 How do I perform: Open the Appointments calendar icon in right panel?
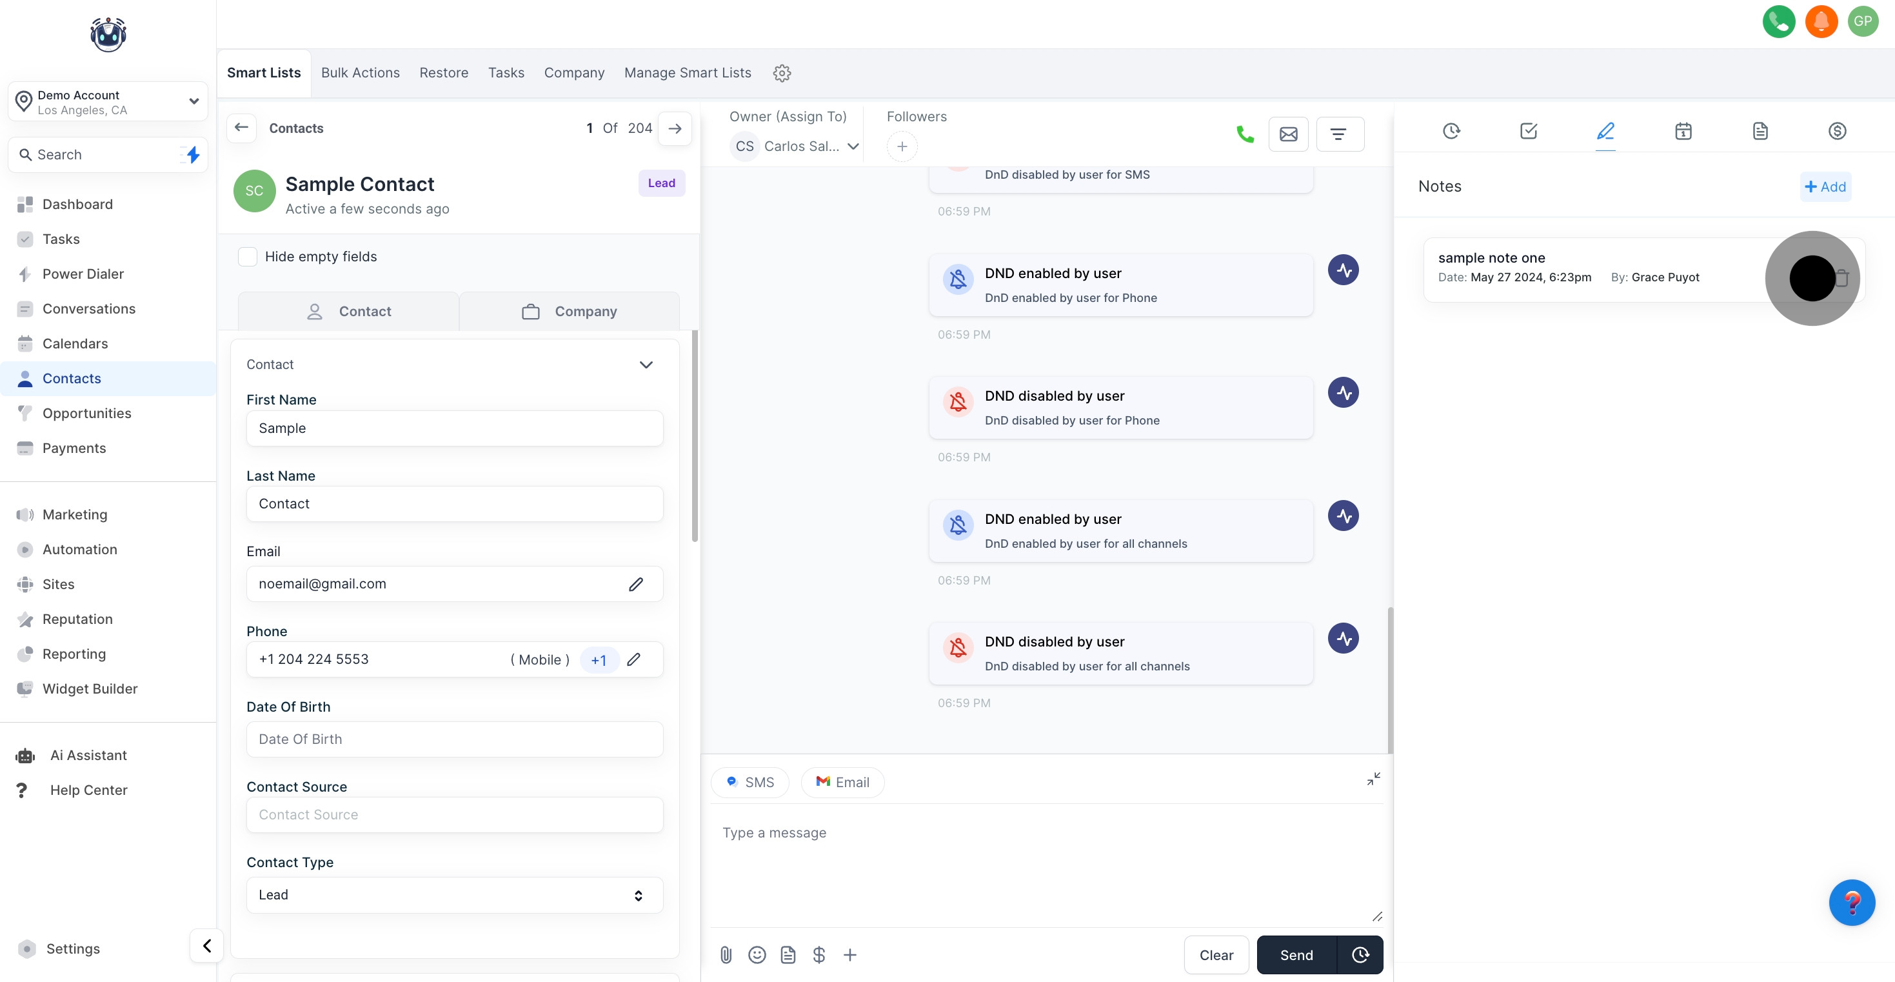point(1682,131)
